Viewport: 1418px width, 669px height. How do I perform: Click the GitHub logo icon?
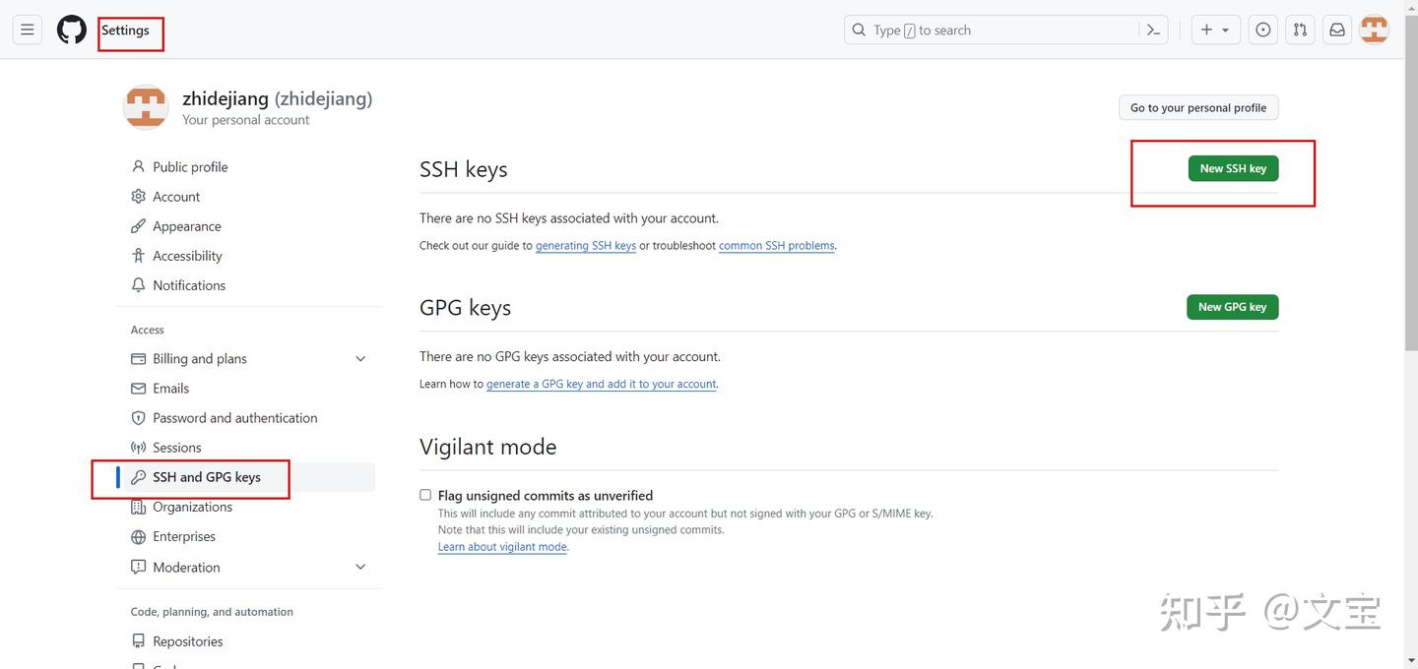click(71, 30)
